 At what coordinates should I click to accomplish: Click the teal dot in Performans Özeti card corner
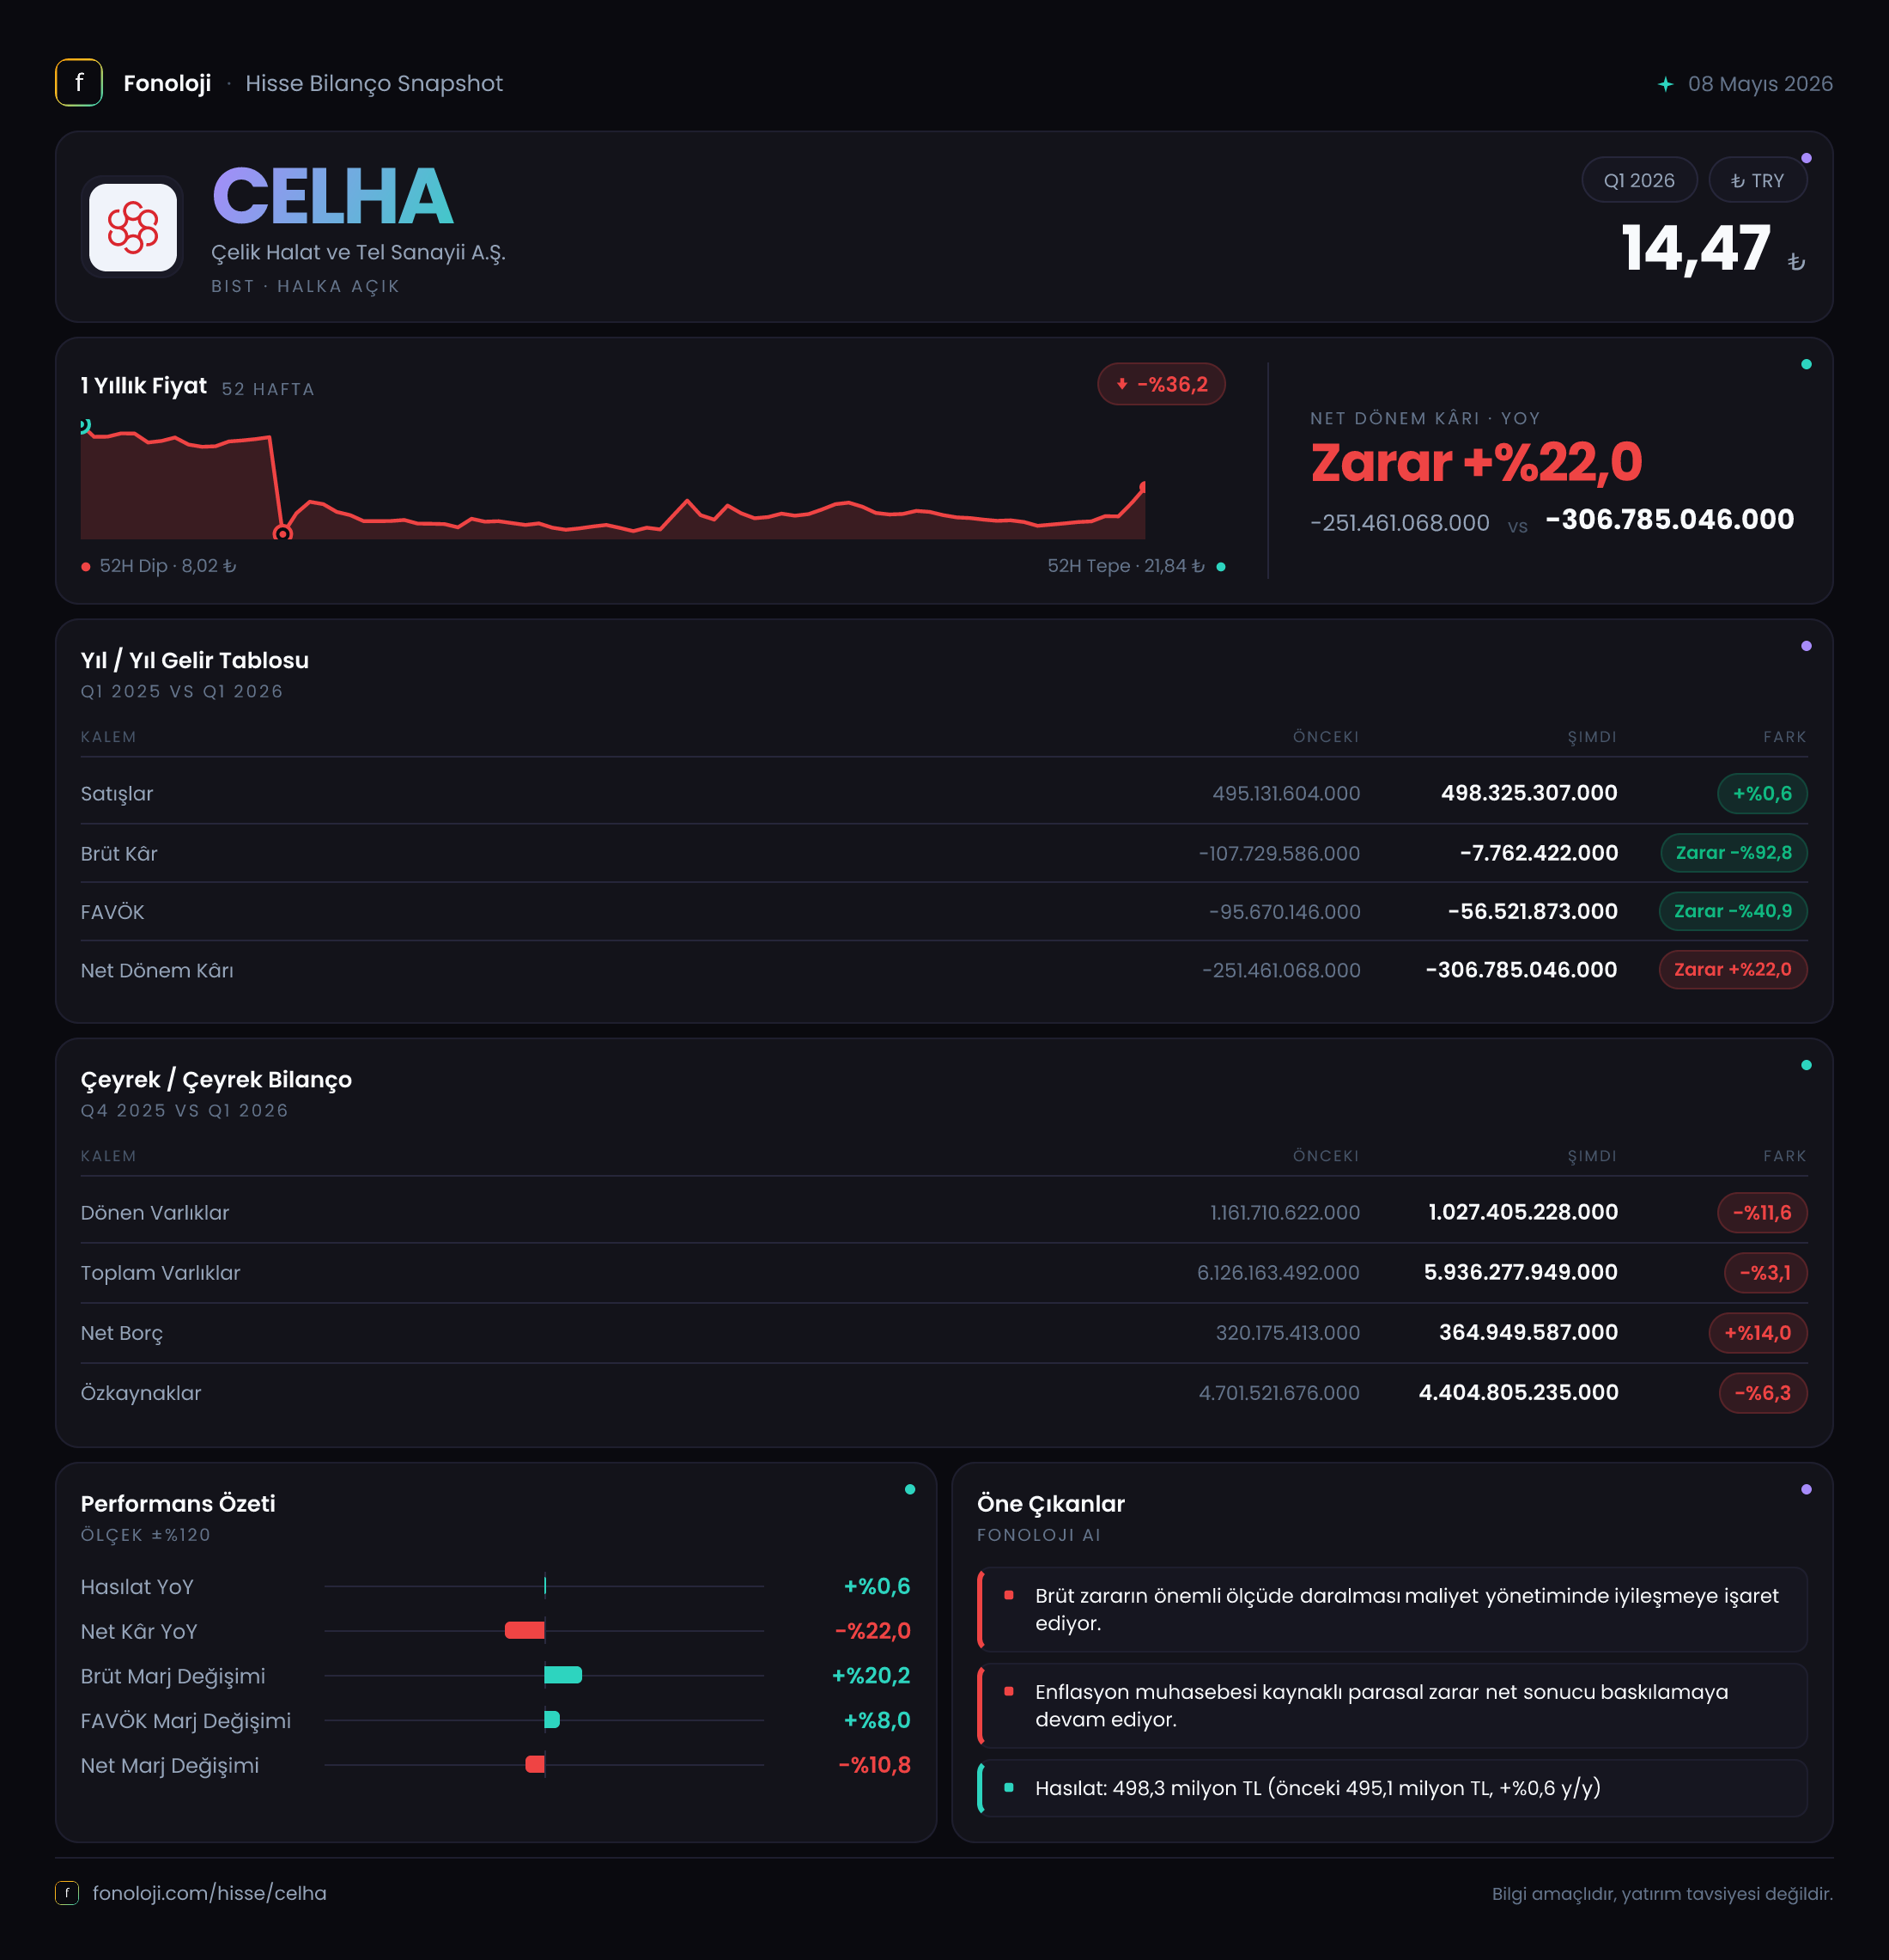point(909,1489)
